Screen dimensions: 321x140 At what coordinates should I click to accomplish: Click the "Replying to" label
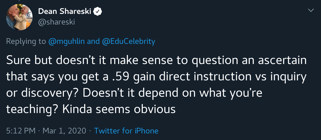click(x=26, y=41)
